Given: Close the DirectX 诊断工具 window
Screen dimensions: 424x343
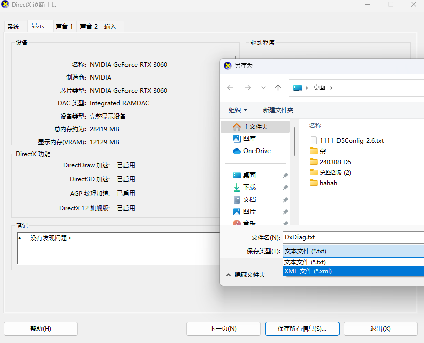Looking at the screenshot, I should 414,4.
